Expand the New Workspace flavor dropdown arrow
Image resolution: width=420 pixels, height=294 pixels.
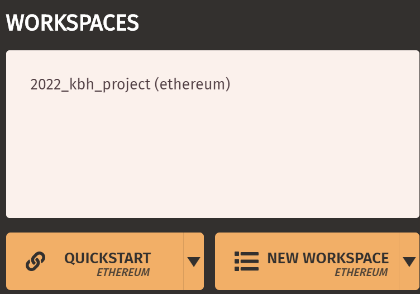click(409, 262)
